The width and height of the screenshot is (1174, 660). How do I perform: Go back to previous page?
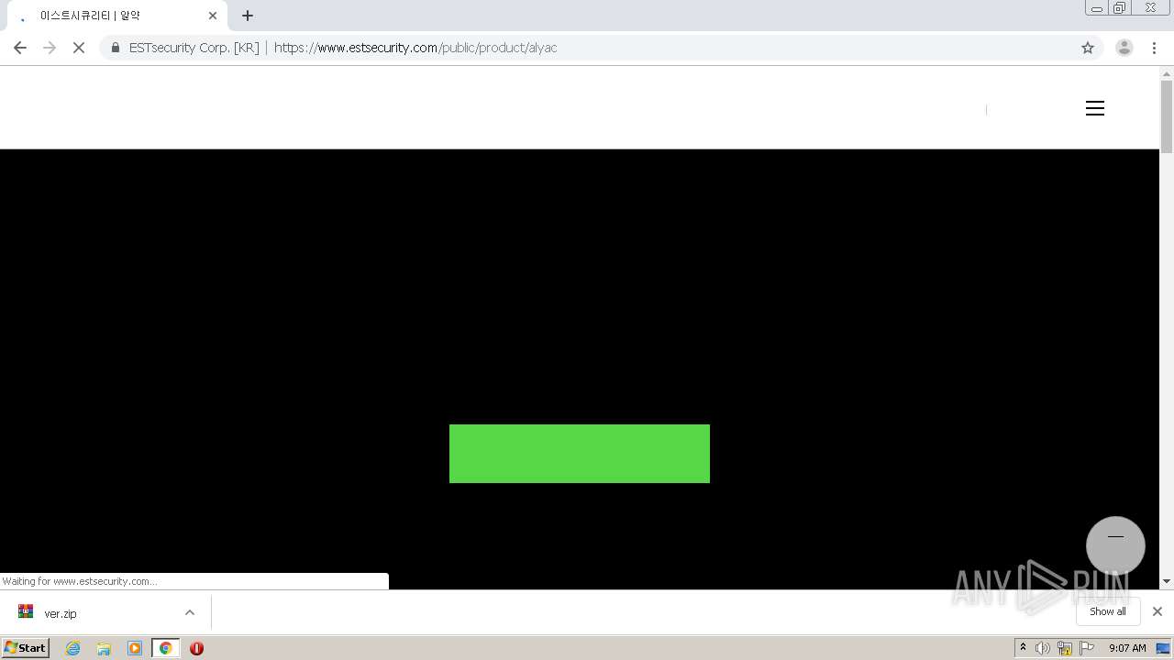[20, 48]
